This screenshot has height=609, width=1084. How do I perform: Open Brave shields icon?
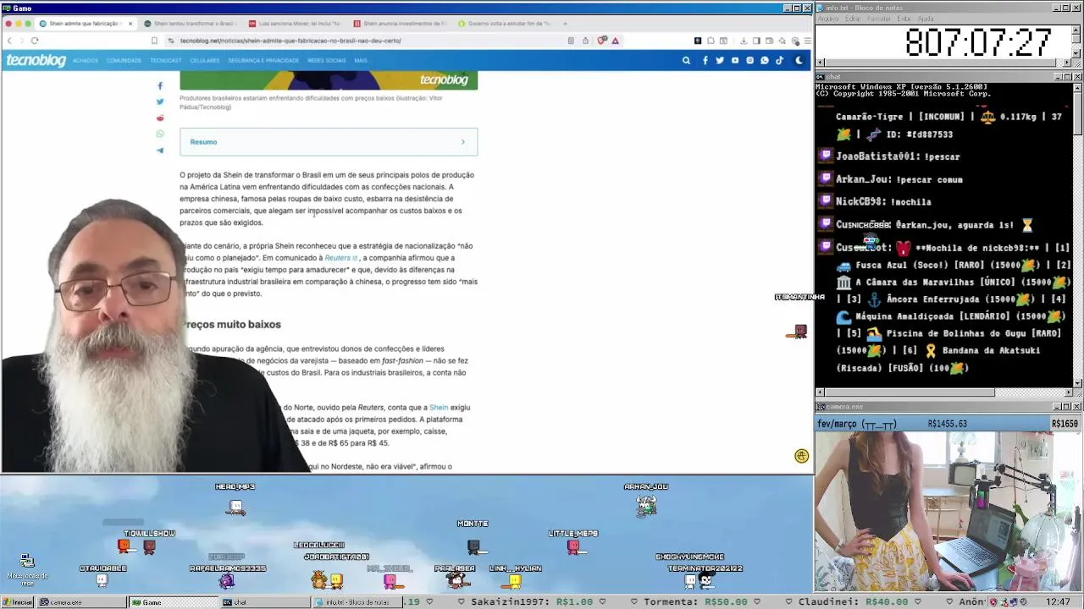click(x=602, y=41)
